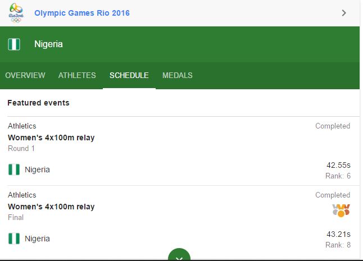Viewport: 363px width, 261px height.
Task: Switch to the Athletes tab
Action: (x=77, y=75)
